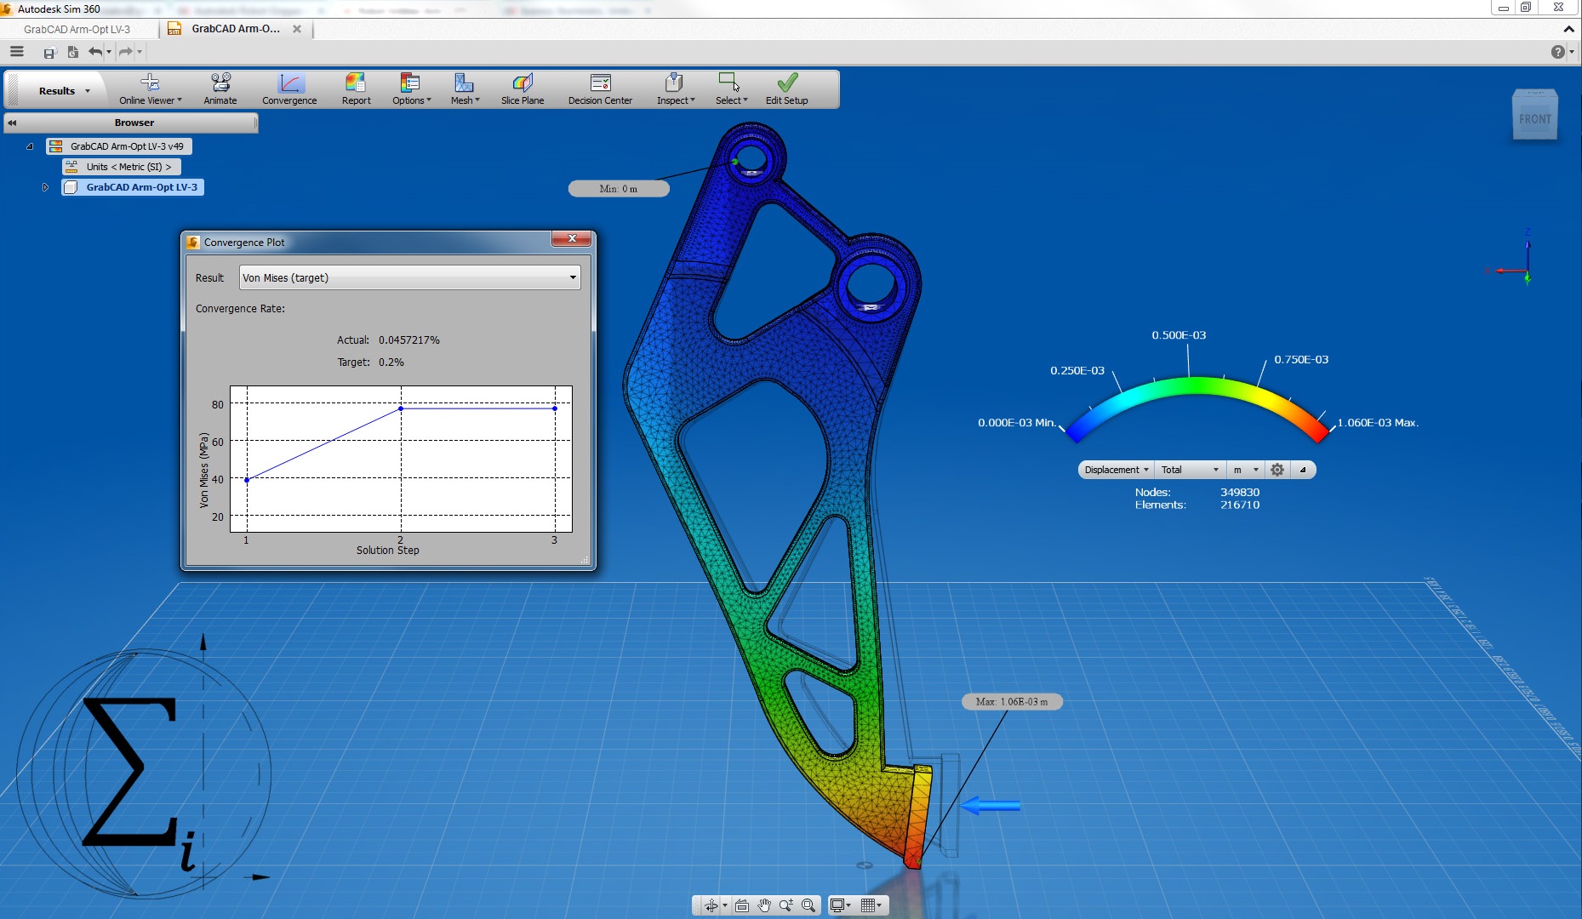Open the undo history dropdown arrow

click(x=109, y=52)
